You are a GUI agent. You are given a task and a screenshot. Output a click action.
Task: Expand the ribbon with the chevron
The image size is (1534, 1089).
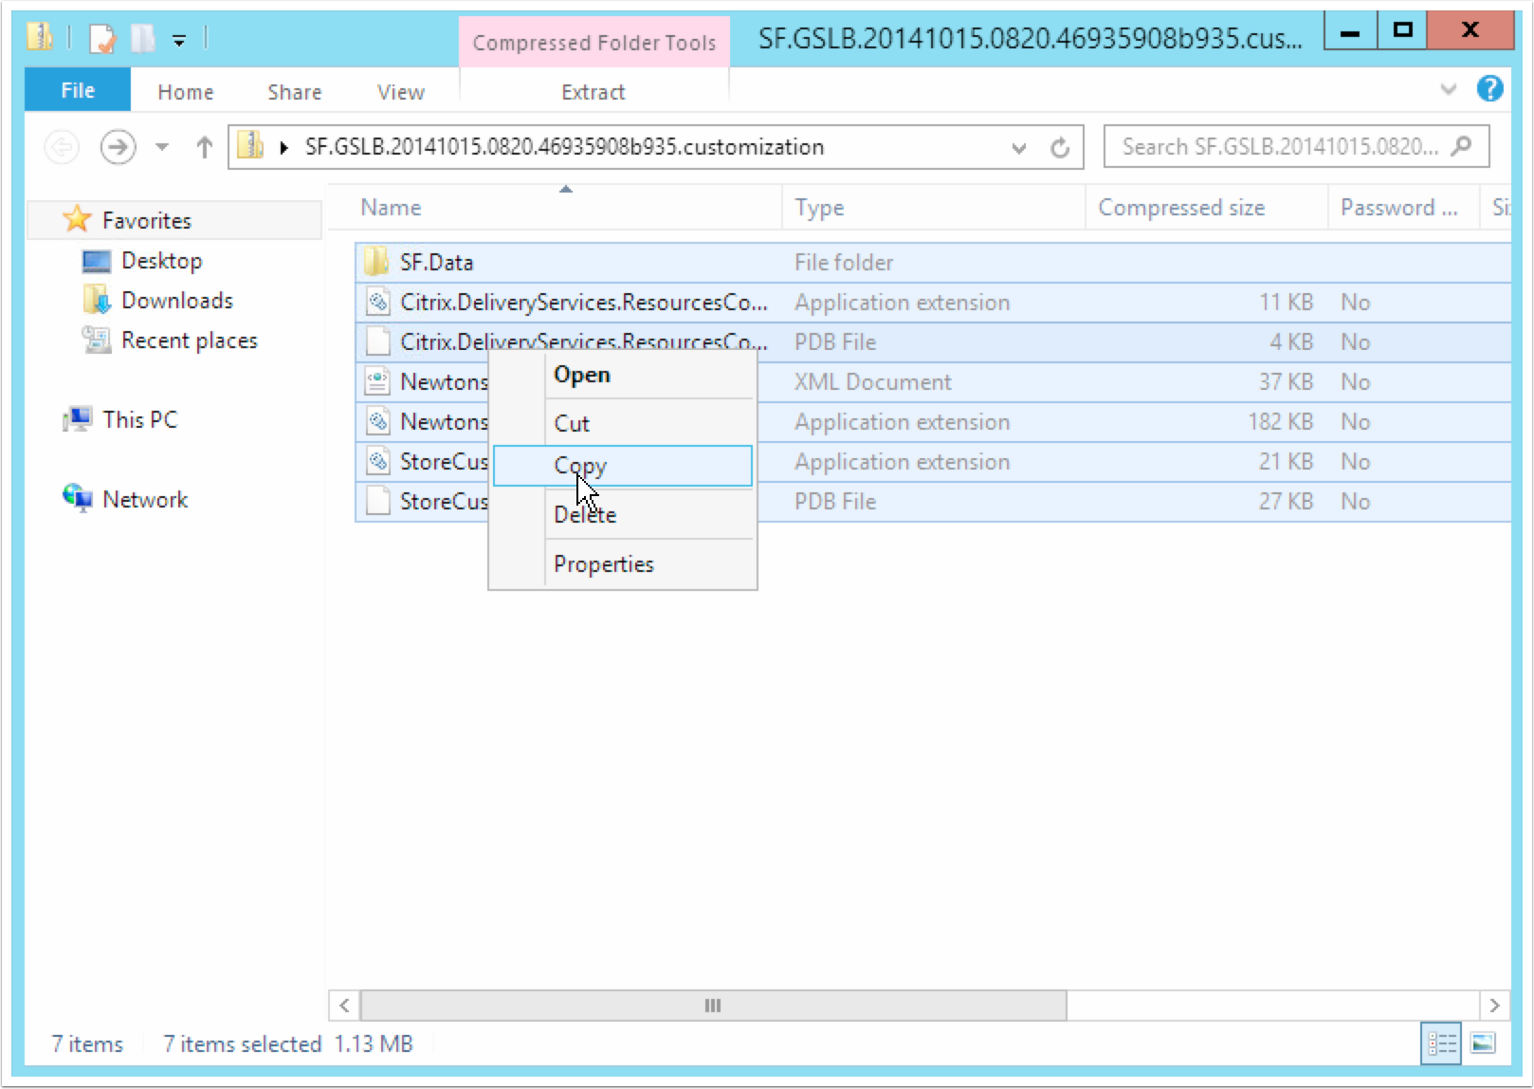[1448, 89]
